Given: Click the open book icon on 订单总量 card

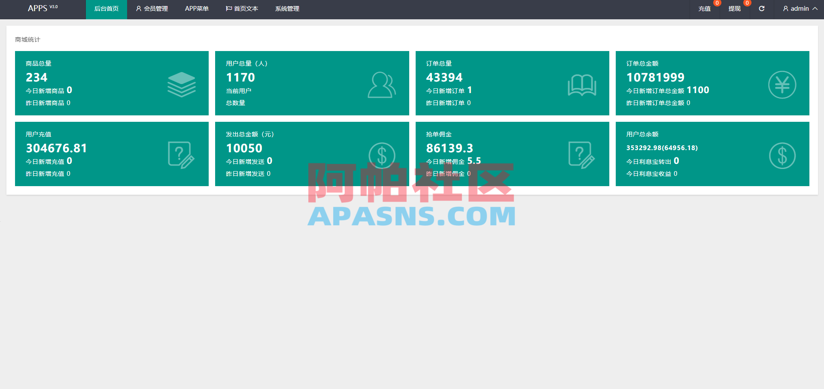Looking at the screenshot, I should 582,84.
